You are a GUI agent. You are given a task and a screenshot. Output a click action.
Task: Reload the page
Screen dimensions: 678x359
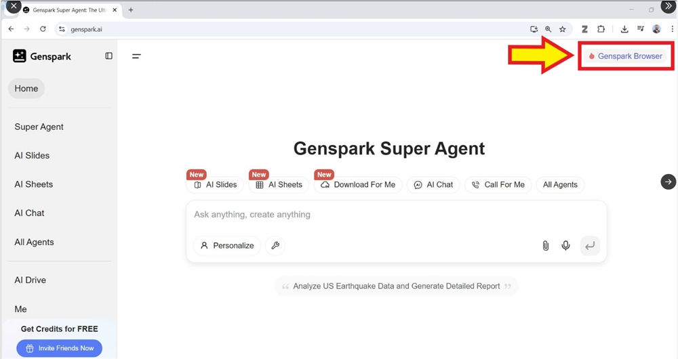(43, 29)
